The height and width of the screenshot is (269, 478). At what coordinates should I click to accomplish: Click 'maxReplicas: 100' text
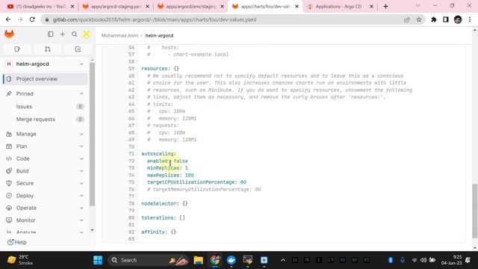[x=170, y=175]
